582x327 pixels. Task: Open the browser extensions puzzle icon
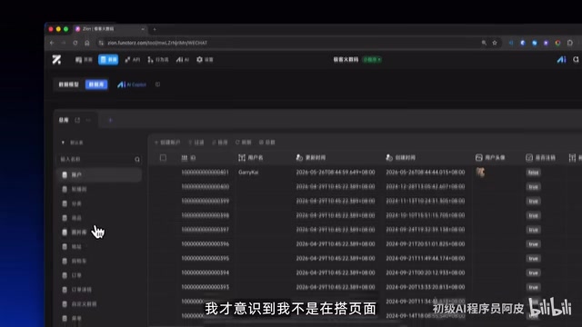[570, 43]
